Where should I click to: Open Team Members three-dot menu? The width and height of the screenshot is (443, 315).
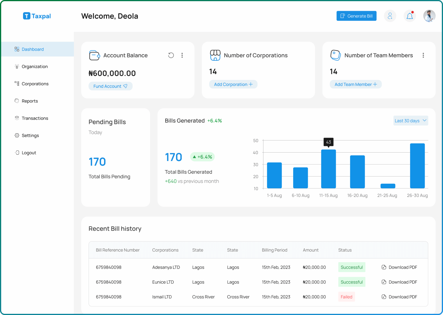[x=423, y=55]
